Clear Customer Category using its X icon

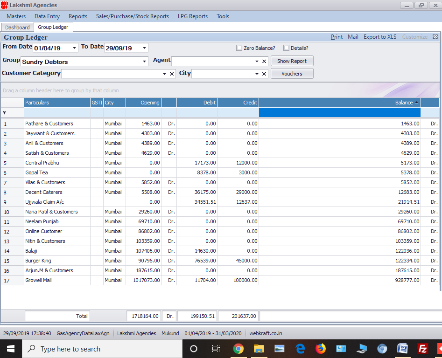pos(172,73)
